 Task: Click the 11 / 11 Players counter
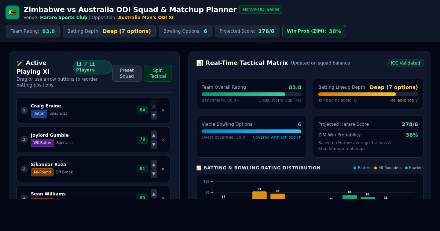click(92, 67)
